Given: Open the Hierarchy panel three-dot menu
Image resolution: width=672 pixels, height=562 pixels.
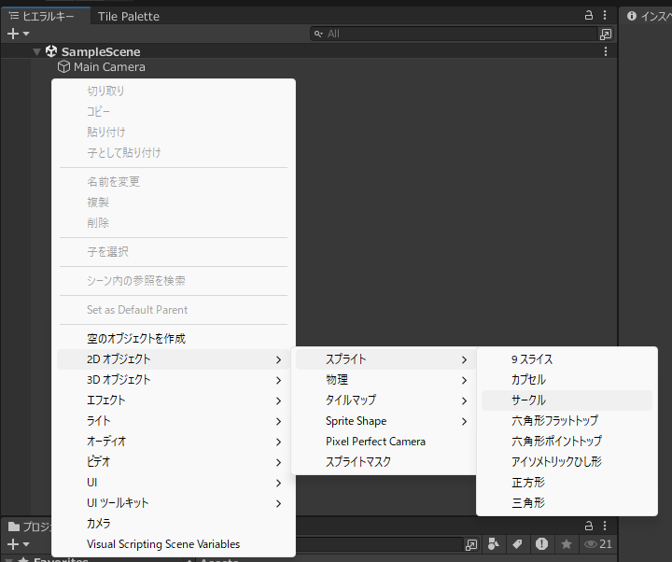Looking at the screenshot, I should (605, 16).
